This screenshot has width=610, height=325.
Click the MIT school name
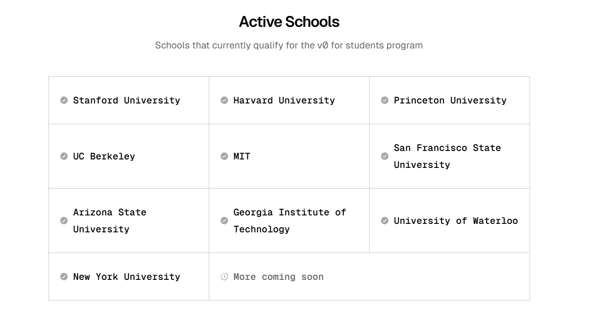pos(242,156)
